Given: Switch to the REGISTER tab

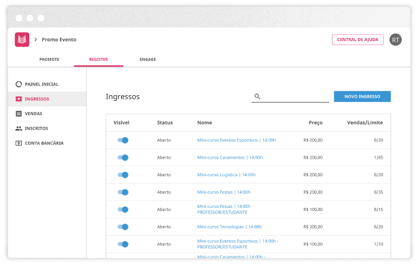Looking at the screenshot, I should (x=99, y=59).
